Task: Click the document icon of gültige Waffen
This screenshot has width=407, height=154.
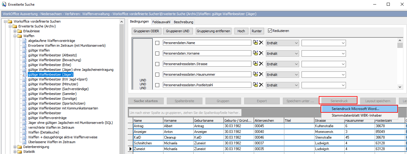Action: pos(24,50)
